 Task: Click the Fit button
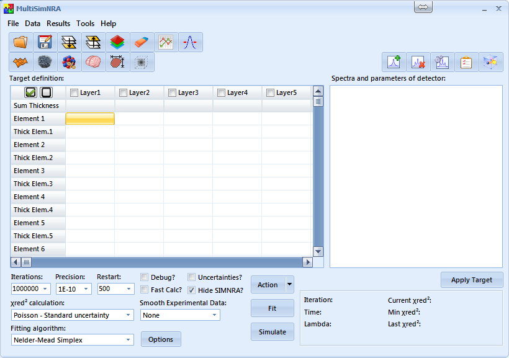point(273,308)
